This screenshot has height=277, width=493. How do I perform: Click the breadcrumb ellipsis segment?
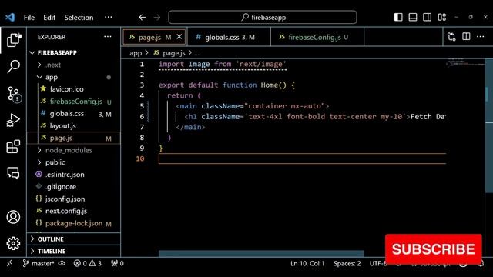click(x=197, y=53)
